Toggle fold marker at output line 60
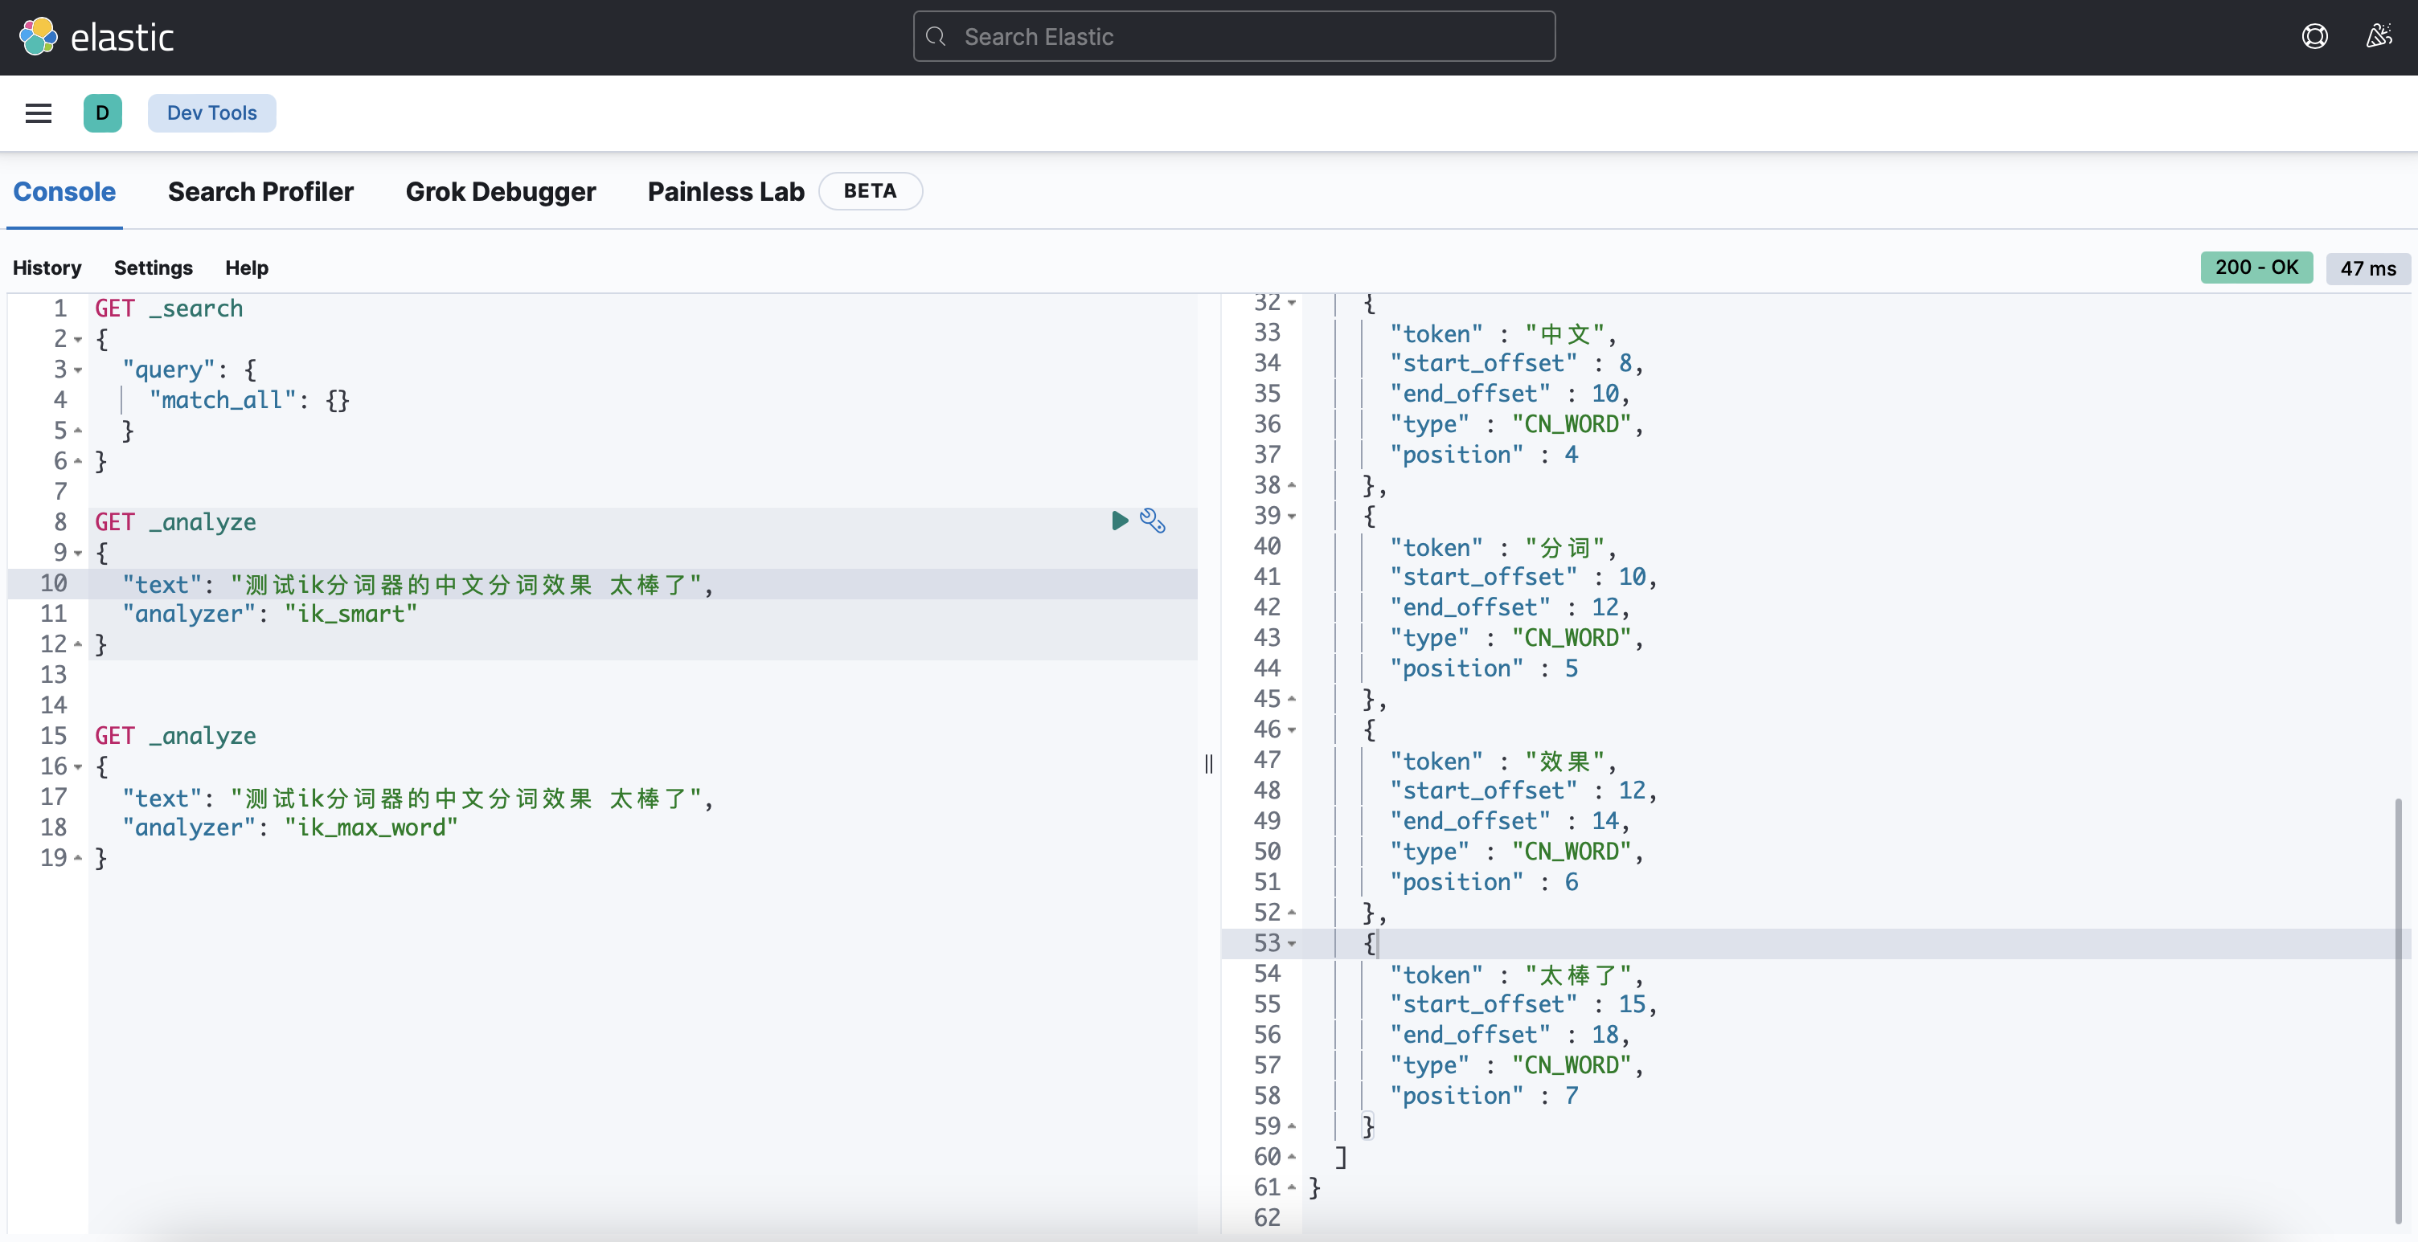The image size is (2418, 1242). [x=1293, y=1158]
